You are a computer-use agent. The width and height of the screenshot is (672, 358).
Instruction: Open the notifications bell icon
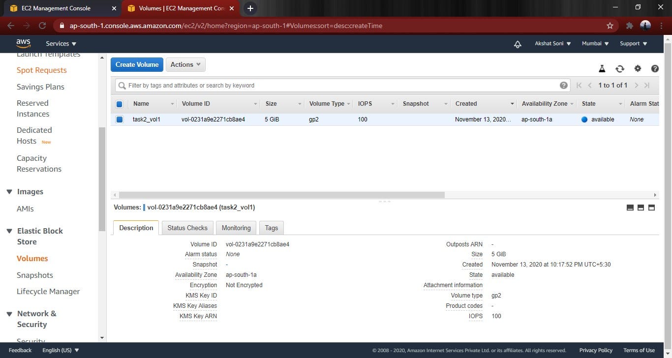[x=518, y=44]
